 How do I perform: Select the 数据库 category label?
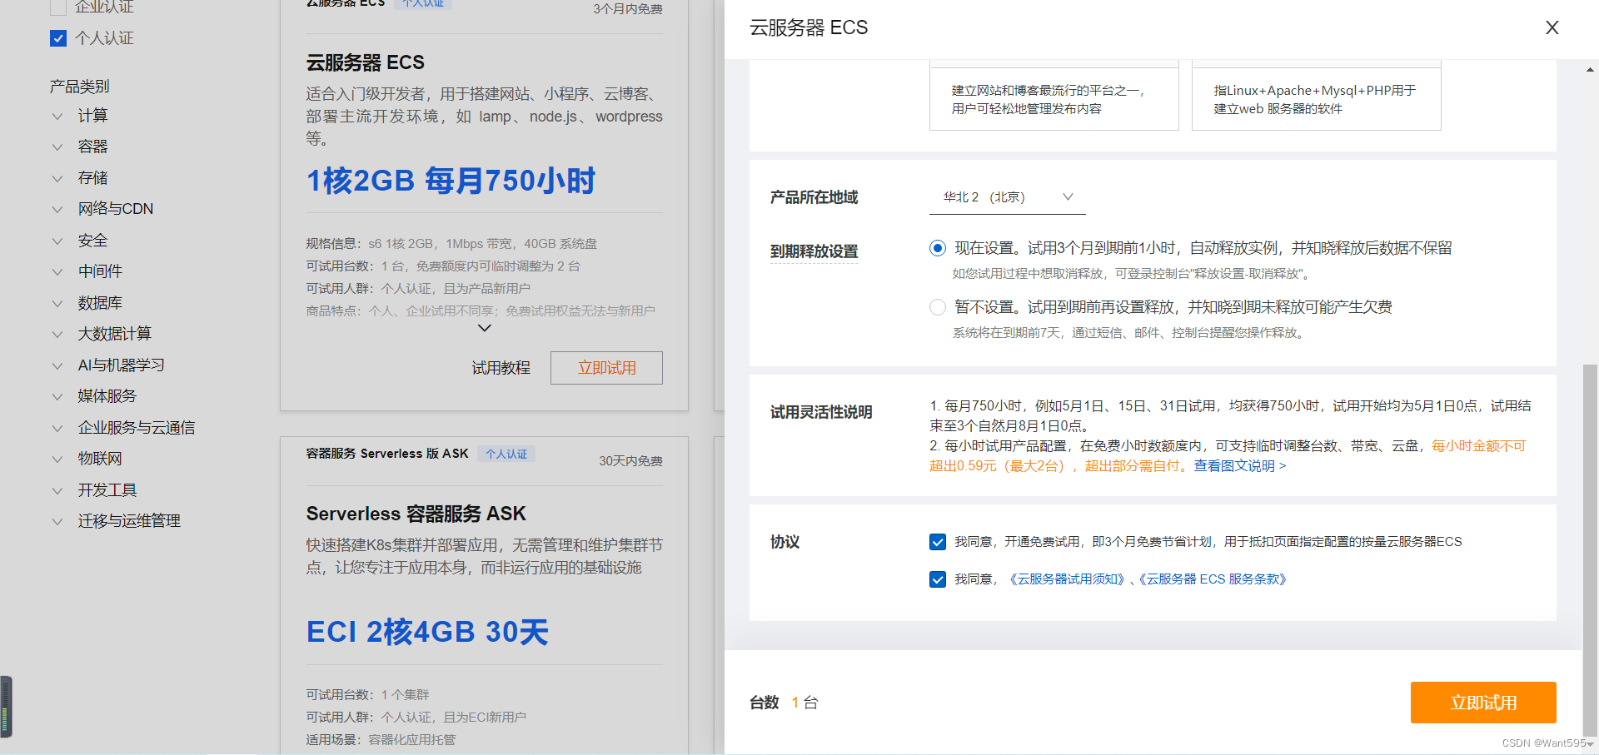(x=100, y=303)
